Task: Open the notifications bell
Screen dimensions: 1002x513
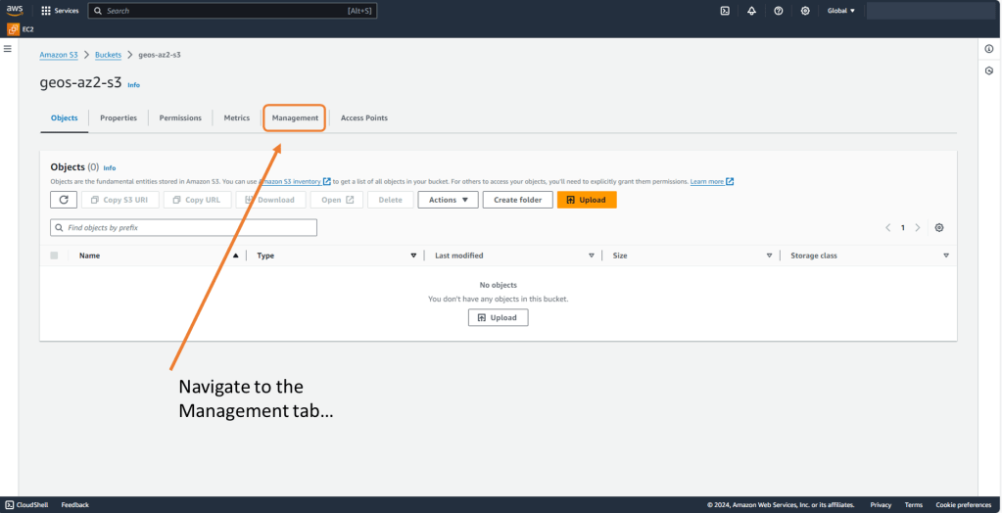Action: 751,11
